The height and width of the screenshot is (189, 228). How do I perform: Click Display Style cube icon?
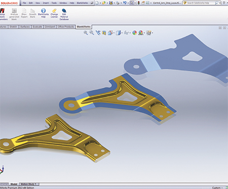point(119,33)
